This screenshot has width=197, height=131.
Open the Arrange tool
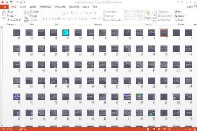[x=148, y=15]
